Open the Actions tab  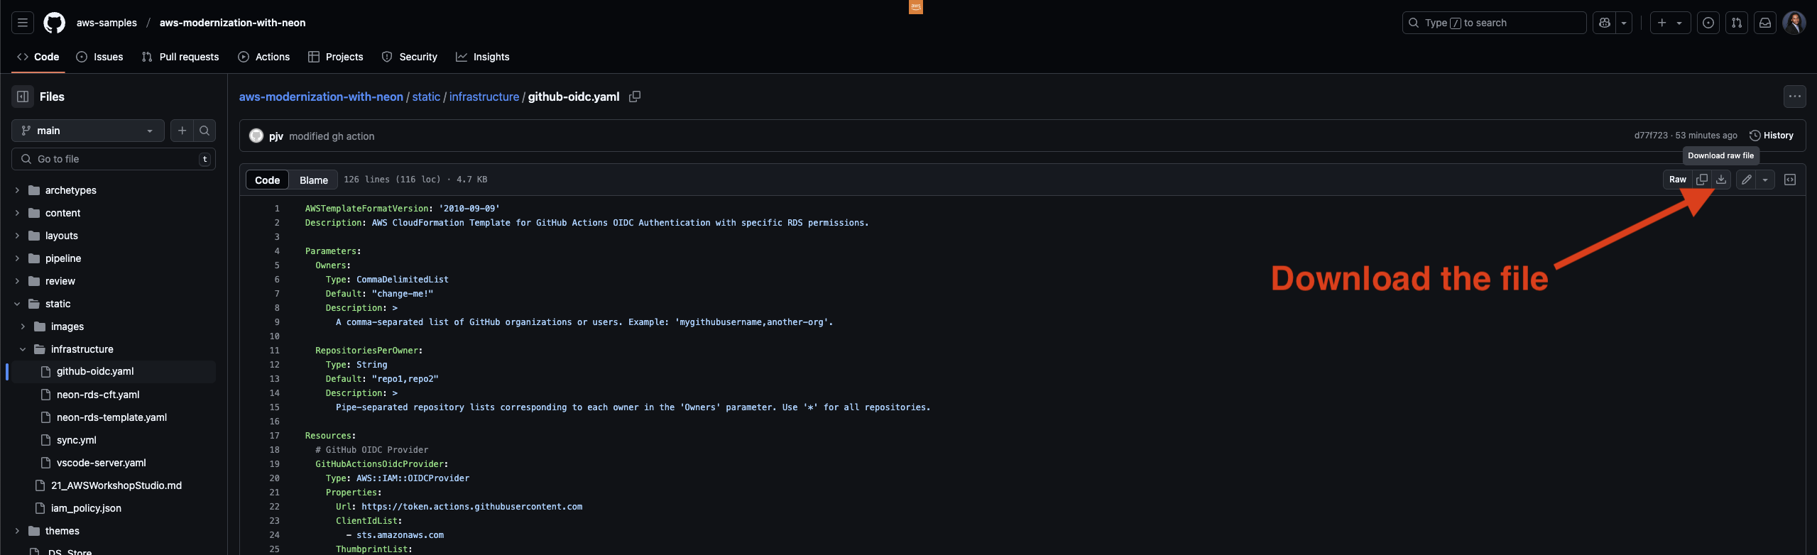[264, 57]
